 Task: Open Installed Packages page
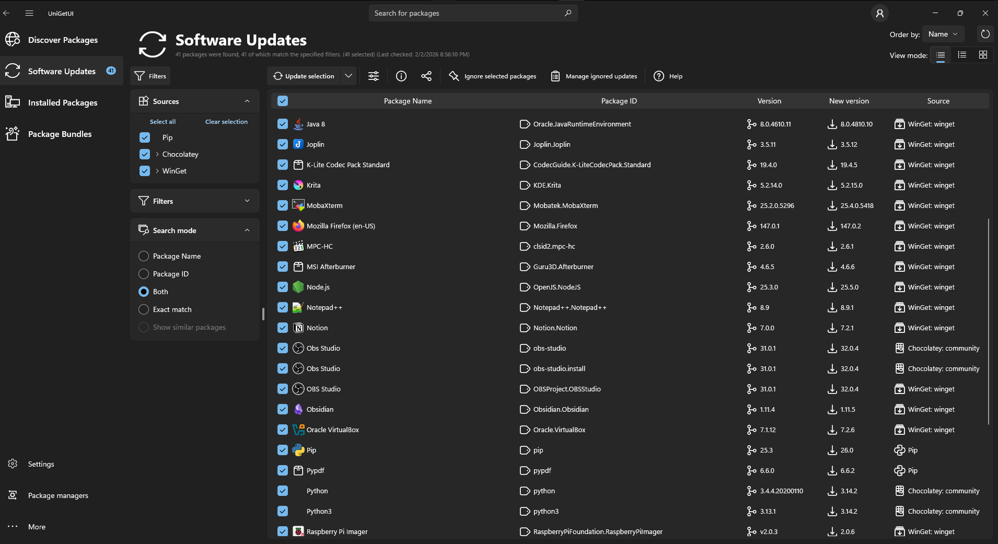[62, 102]
